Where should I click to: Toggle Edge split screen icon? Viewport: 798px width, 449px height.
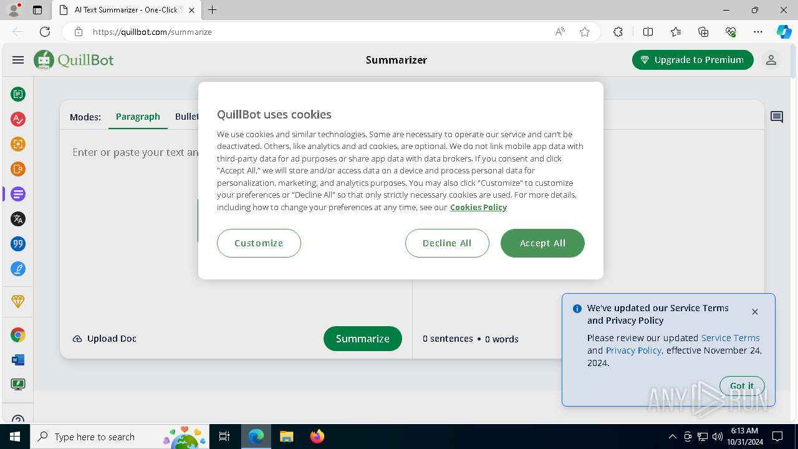648,32
